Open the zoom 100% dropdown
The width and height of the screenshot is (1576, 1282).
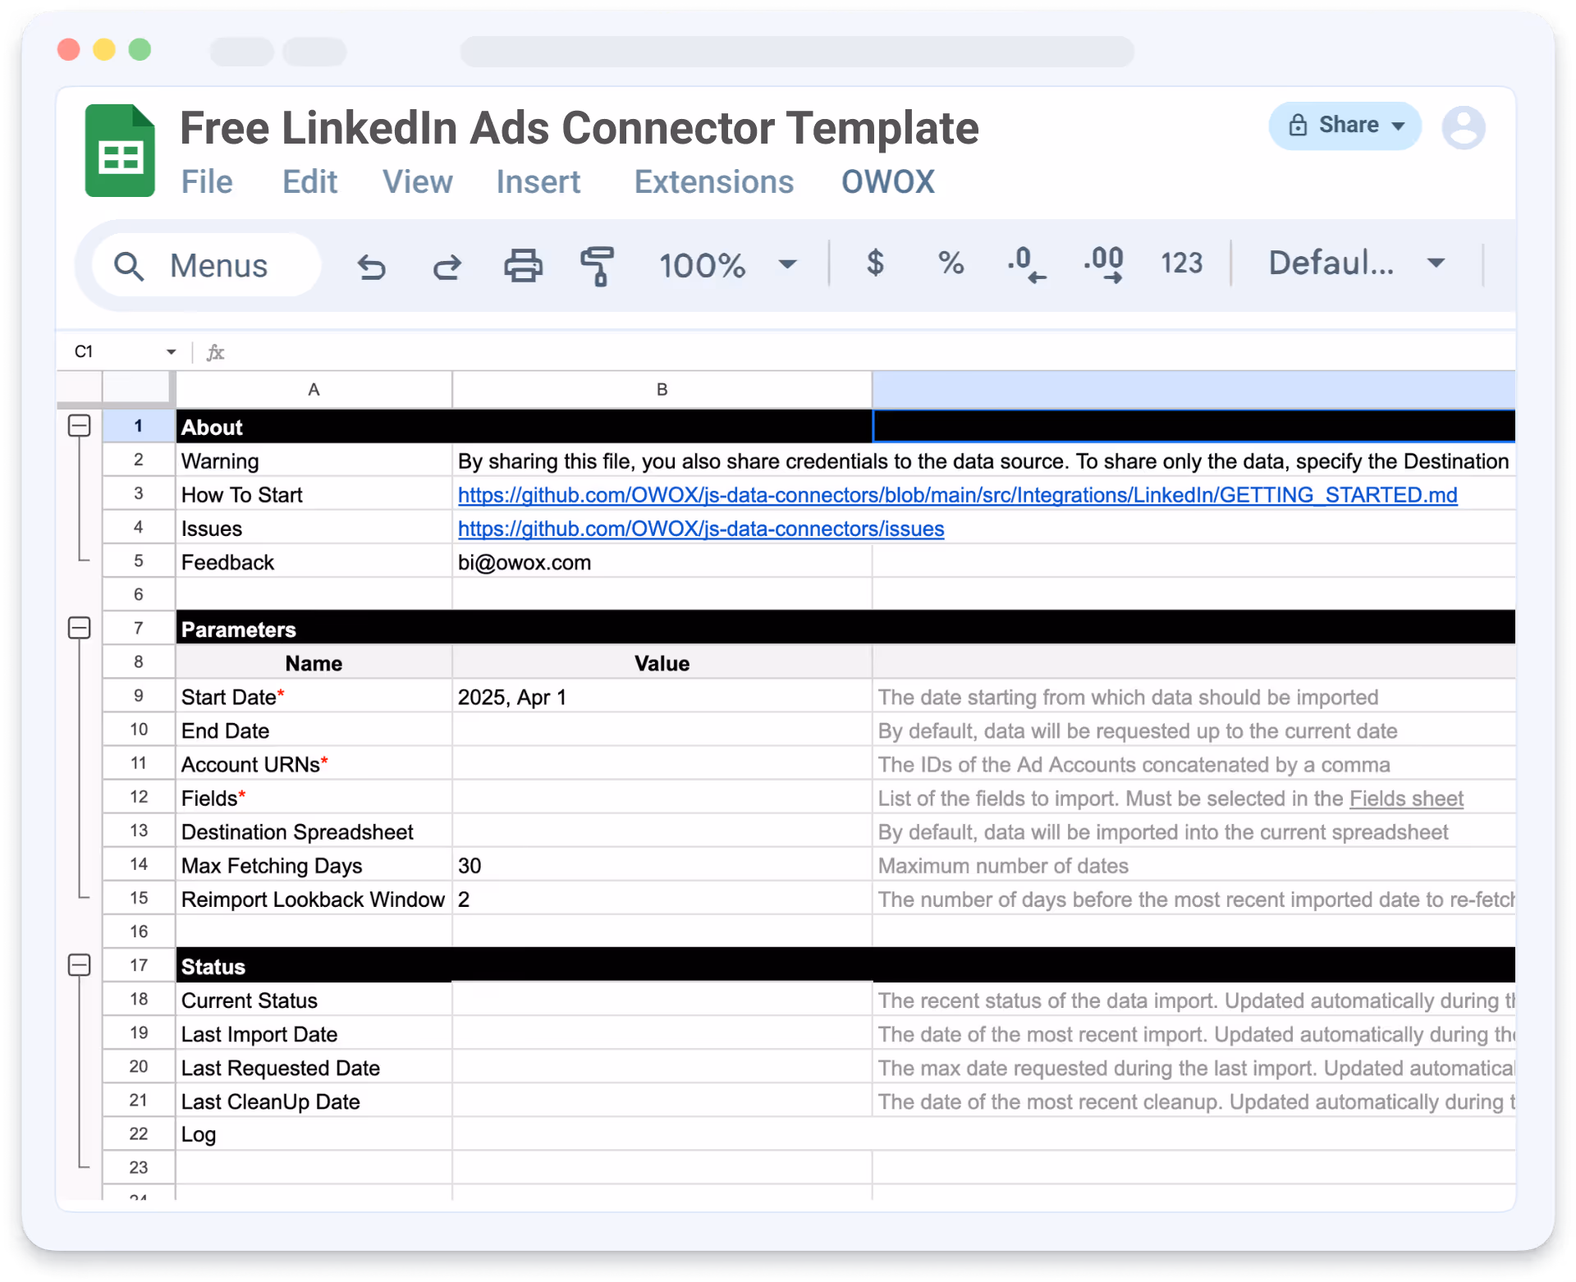pyautogui.click(x=727, y=265)
